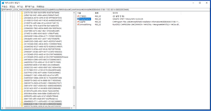The width and height of the screenshot is (211, 112).
Task: Click the '(값 설정 안 됨)' data cell
Action: [x=118, y=16]
